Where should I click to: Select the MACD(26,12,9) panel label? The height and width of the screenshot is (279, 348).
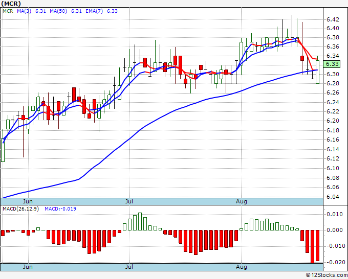pyautogui.click(x=20, y=209)
